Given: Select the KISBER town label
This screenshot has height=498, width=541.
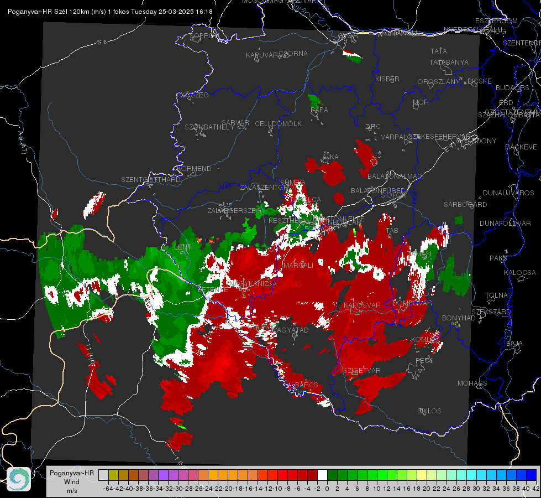Looking at the screenshot, I should pos(387,79).
